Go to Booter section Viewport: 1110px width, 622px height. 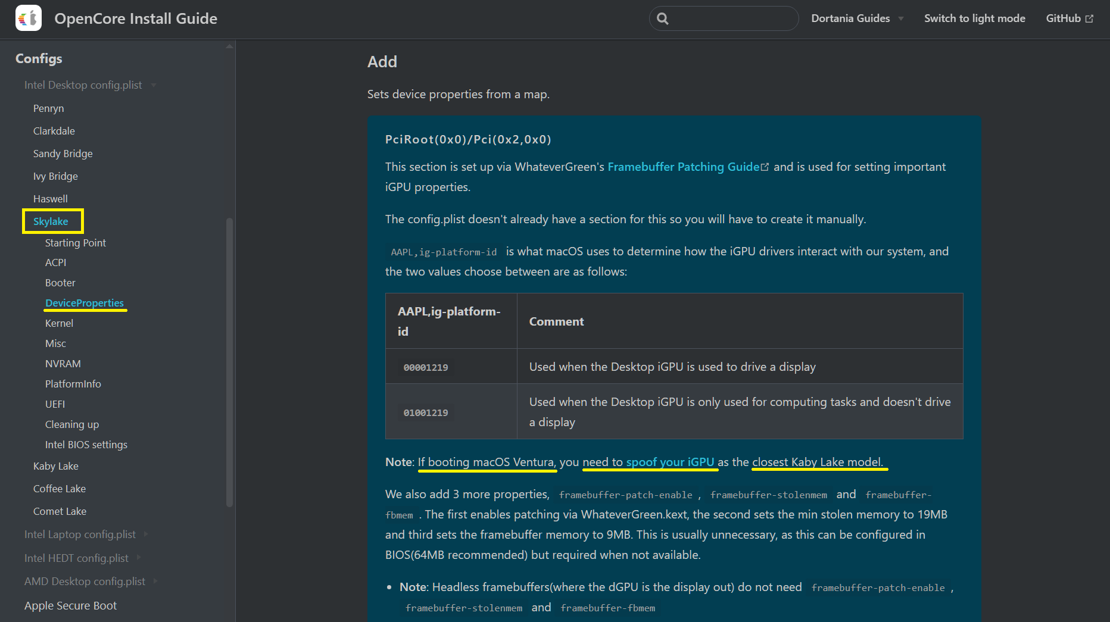tap(60, 283)
